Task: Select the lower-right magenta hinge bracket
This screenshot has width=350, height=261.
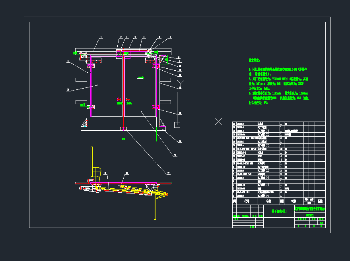Action: (155, 107)
